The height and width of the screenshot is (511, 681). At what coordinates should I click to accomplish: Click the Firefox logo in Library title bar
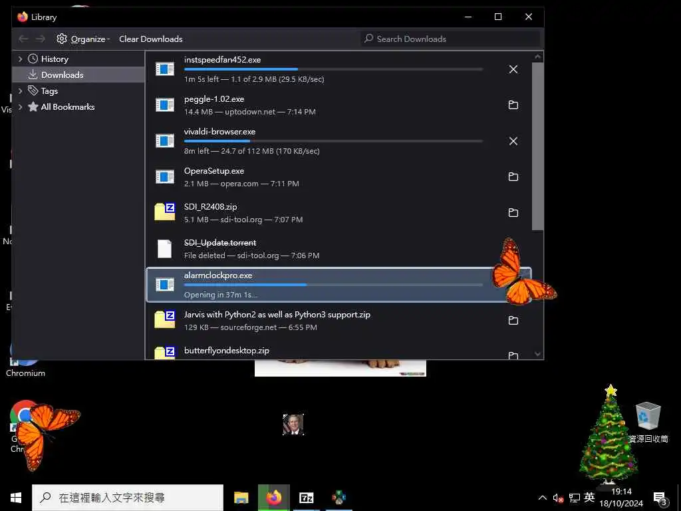coord(23,17)
